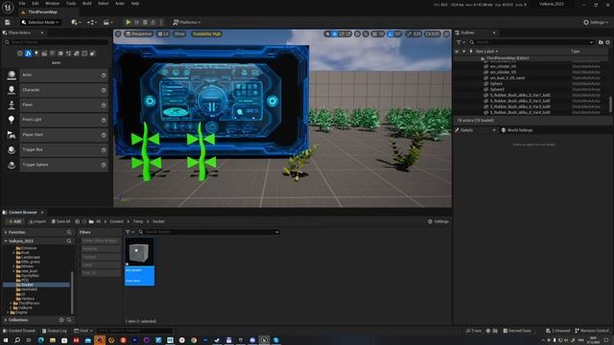Click the Save current level icon in toolbar
The image size is (614, 345).
point(7,22)
